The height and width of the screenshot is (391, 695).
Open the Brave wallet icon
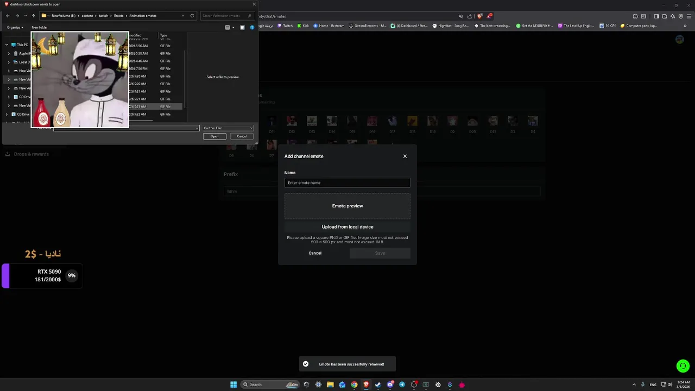[x=664, y=16]
